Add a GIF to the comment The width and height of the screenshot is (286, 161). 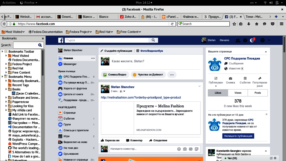(x=190, y=149)
